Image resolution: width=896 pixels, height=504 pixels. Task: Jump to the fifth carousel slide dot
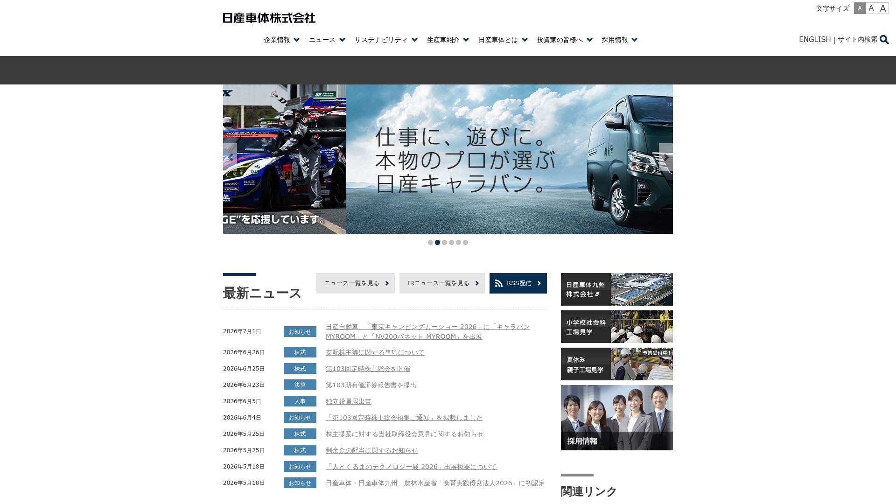tap(458, 243)
